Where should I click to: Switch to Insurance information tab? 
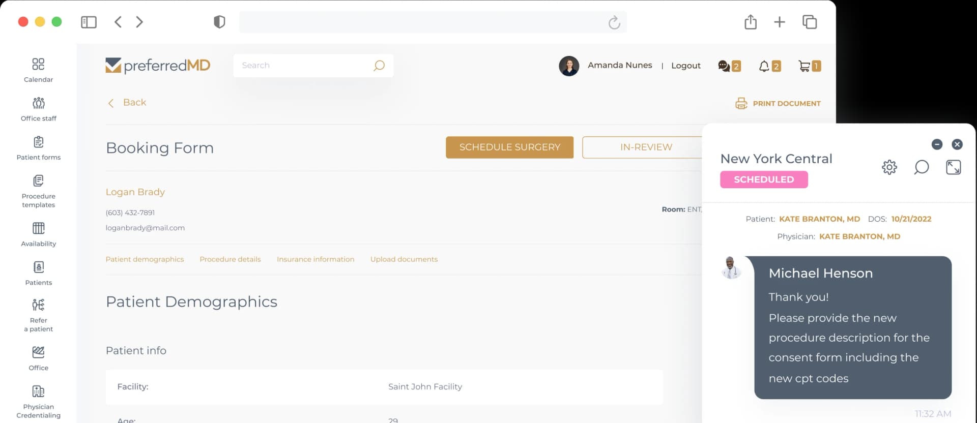click(315, 259)
